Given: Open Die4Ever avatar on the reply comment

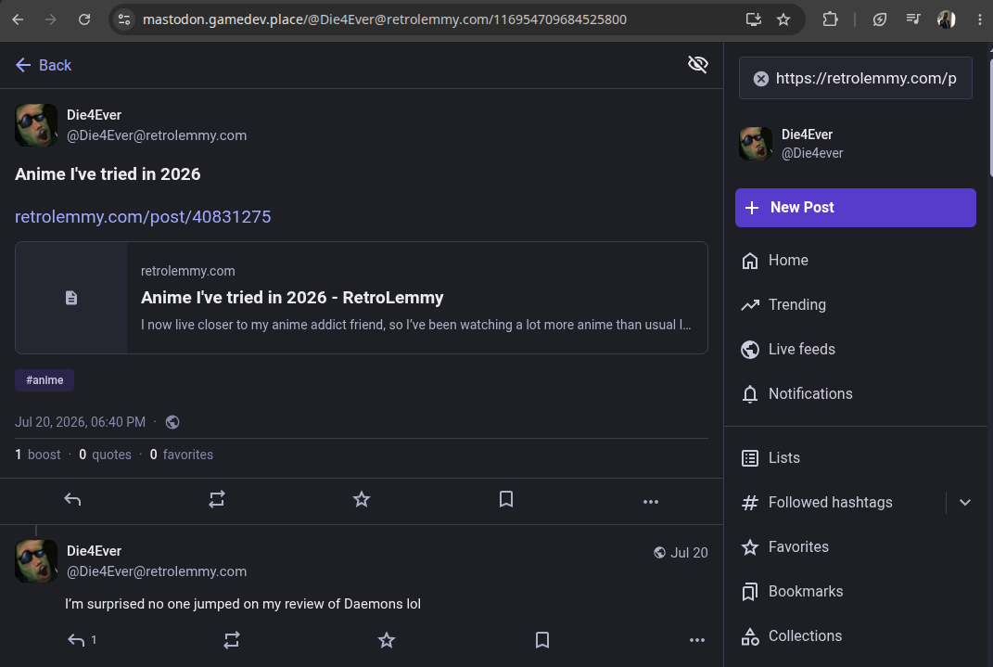Looking at the screenshot, I should point(36,561).
